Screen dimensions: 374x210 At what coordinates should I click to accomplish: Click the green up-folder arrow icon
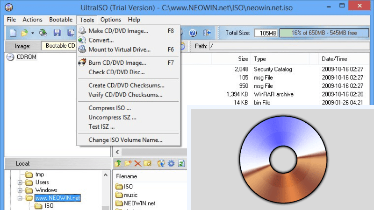click(118, 163)
